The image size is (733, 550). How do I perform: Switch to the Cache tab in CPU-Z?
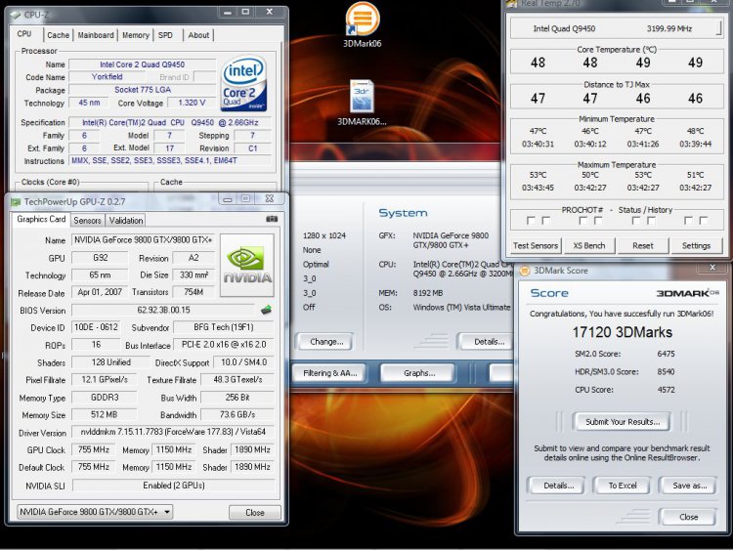point(58,35)
